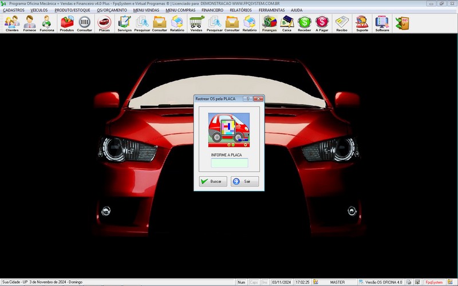Open the Recibo receipt icon
The width and height of the screenshot is (458, 286).
[342, 23]
